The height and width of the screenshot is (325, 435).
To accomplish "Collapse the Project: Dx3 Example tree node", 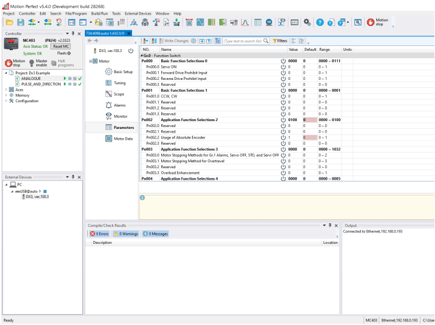I will 6,73.
